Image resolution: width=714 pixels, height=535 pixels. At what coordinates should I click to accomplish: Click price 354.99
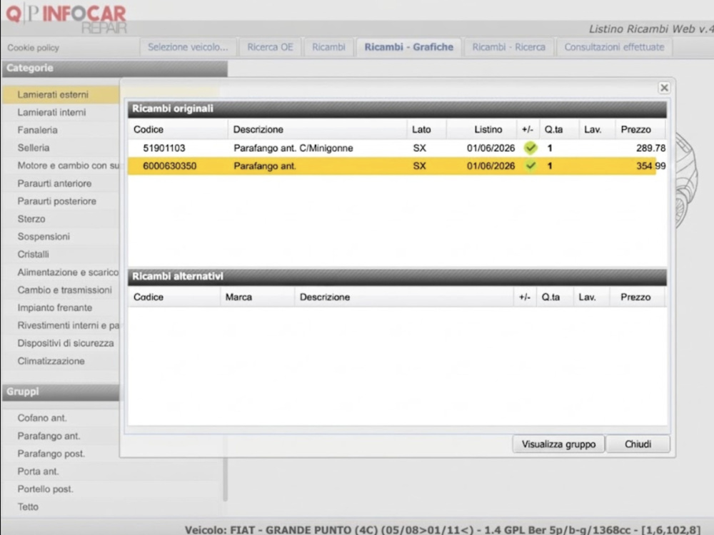coord(650,166)
